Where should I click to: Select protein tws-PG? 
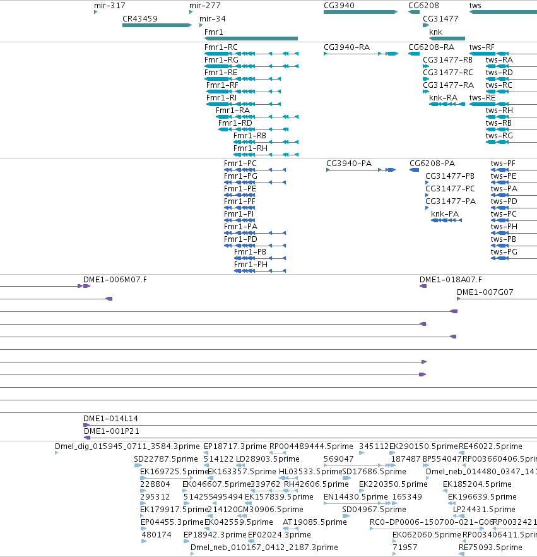(x=504, y=252)
